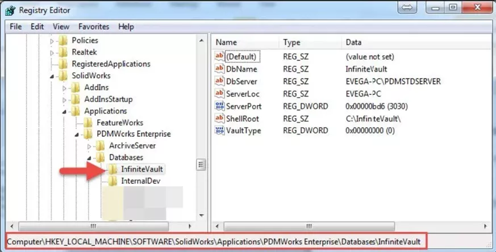
Task: Collapse the Databases tree node
Action: click(x=89, y=158)
